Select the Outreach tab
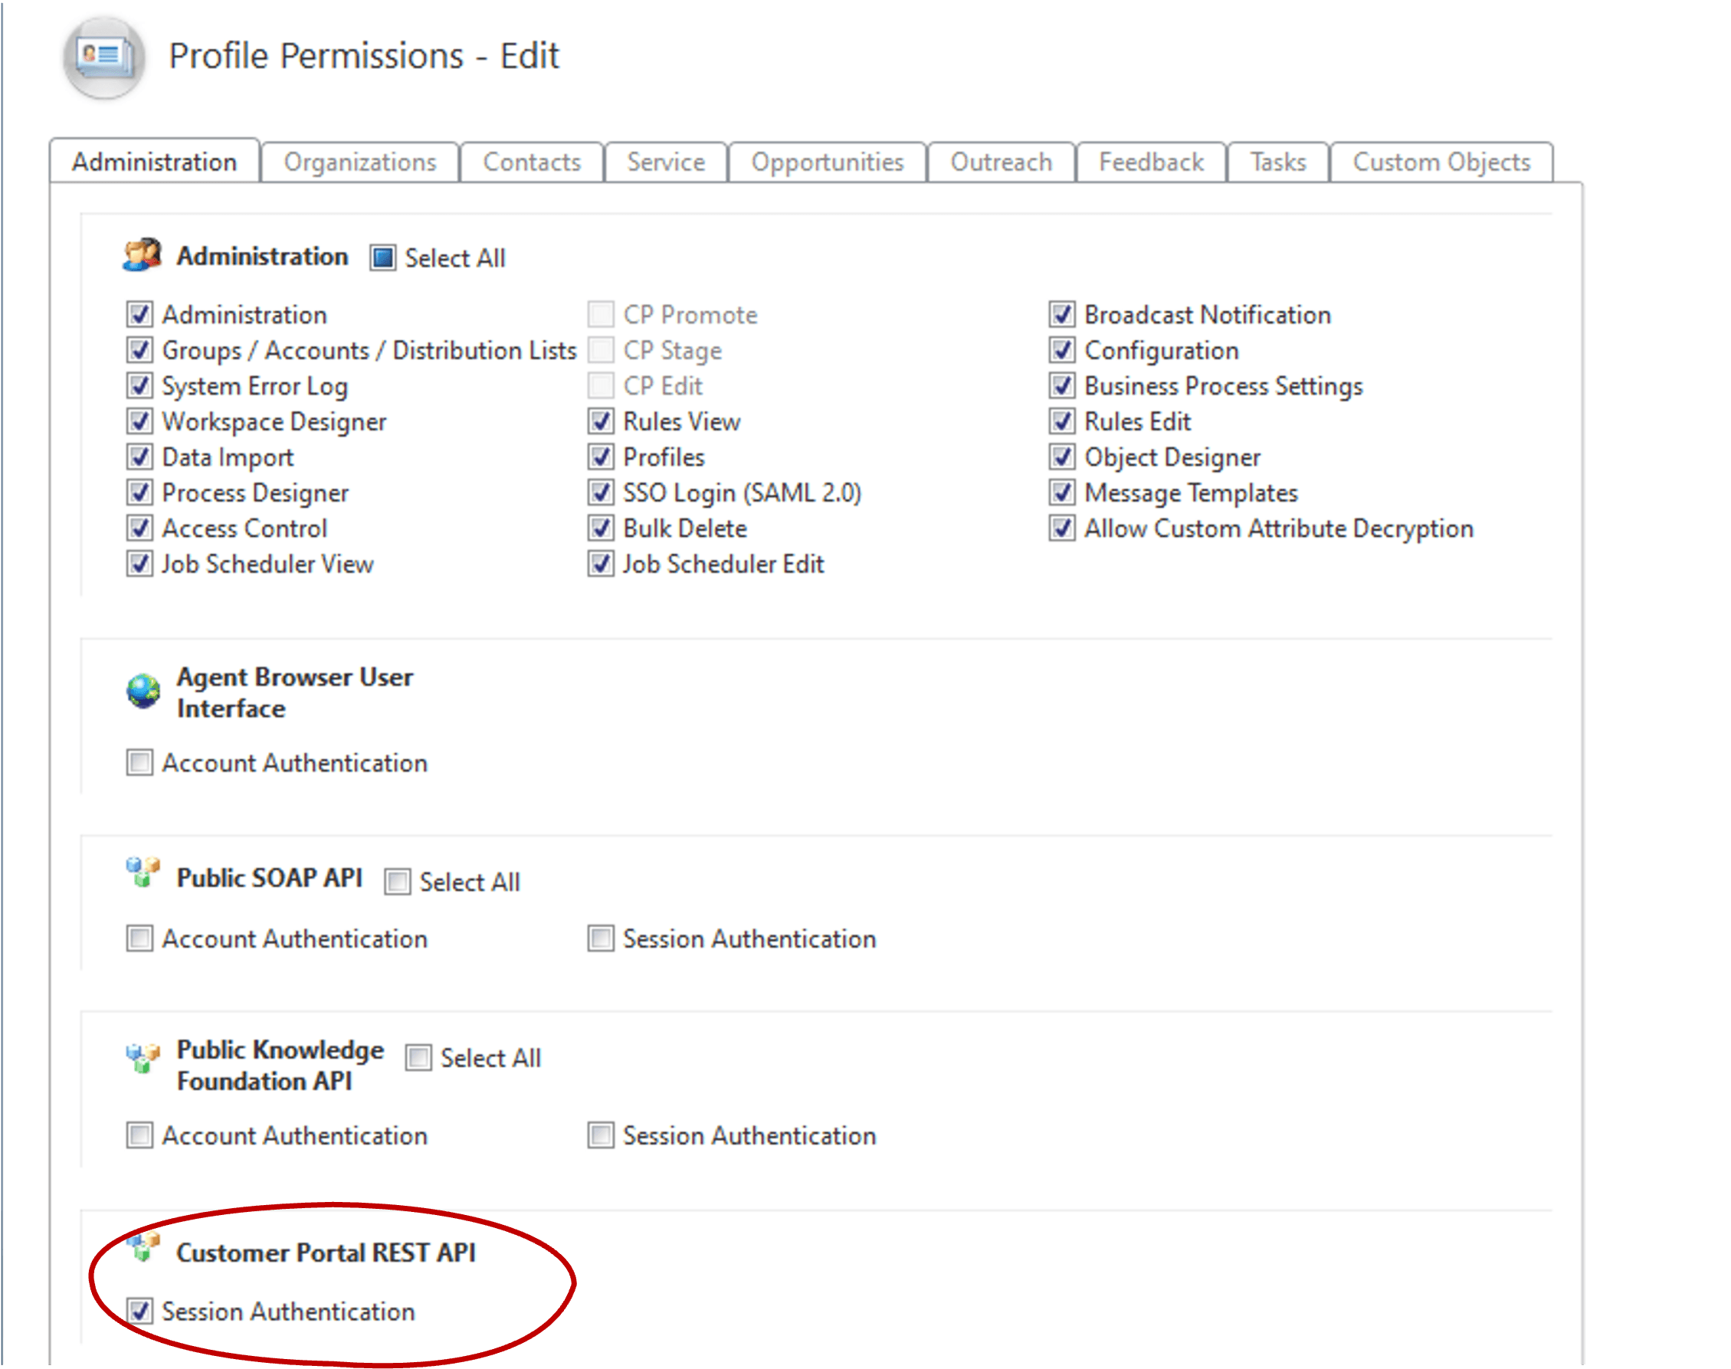1731x1369 pixels. 1001,162
